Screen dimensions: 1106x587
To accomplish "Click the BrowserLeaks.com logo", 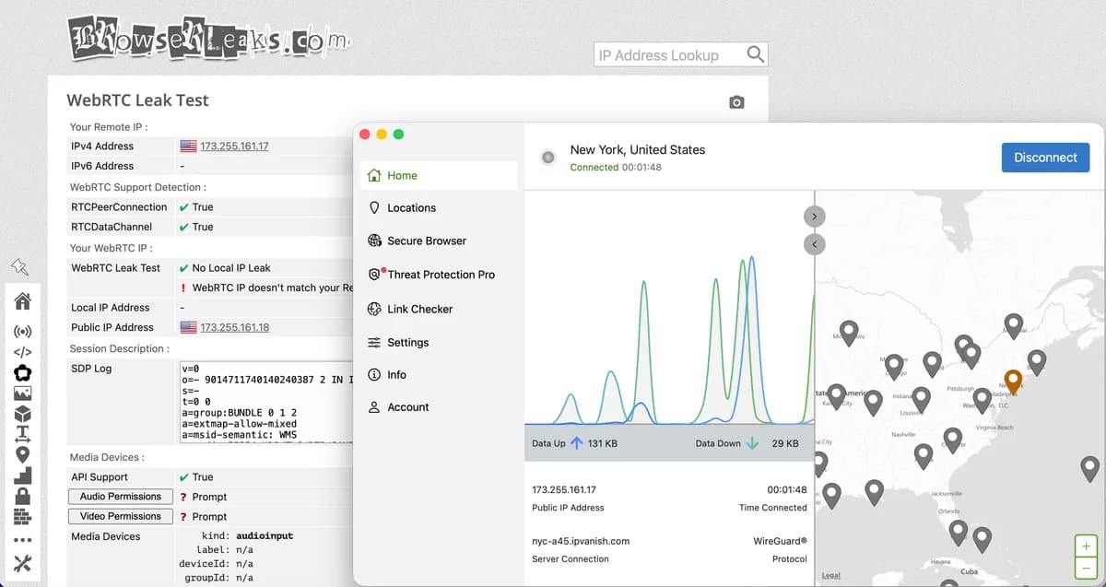I will tap(208, 38).
